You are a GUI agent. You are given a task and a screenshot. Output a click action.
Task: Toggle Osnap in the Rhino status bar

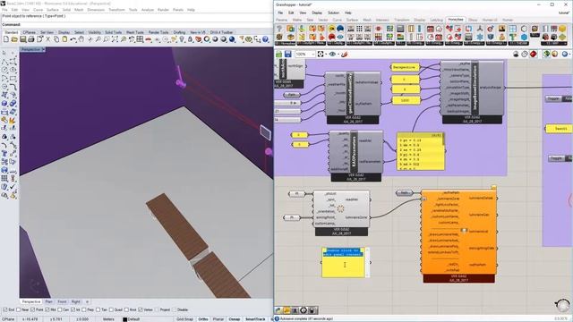(x=235, y=319)
